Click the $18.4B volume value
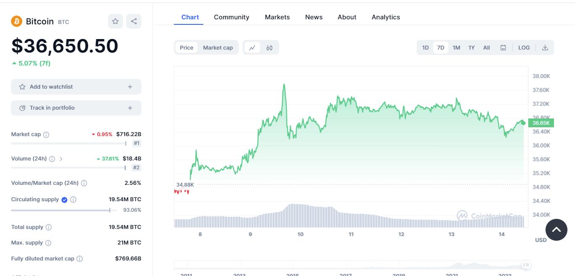Image resolution: width=575 pixels, height=276 pixels. (132, 159)
